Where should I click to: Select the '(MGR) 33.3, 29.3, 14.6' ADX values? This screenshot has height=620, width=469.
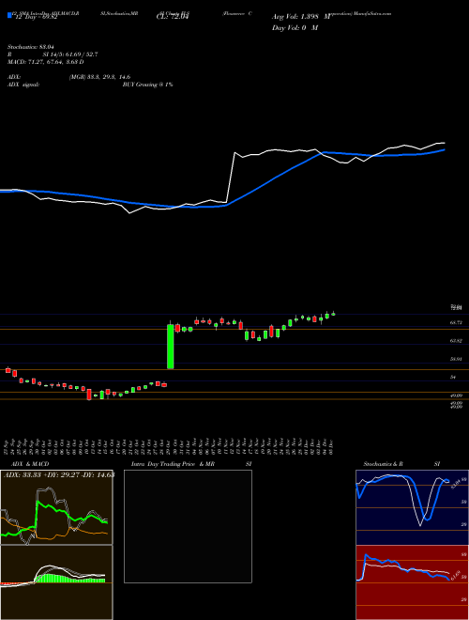click(99, 77)
